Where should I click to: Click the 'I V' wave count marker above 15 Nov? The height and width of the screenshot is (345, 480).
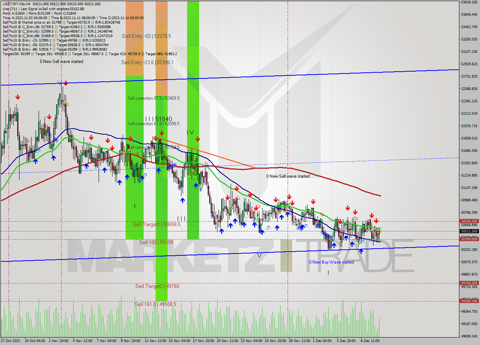point(190,132)
